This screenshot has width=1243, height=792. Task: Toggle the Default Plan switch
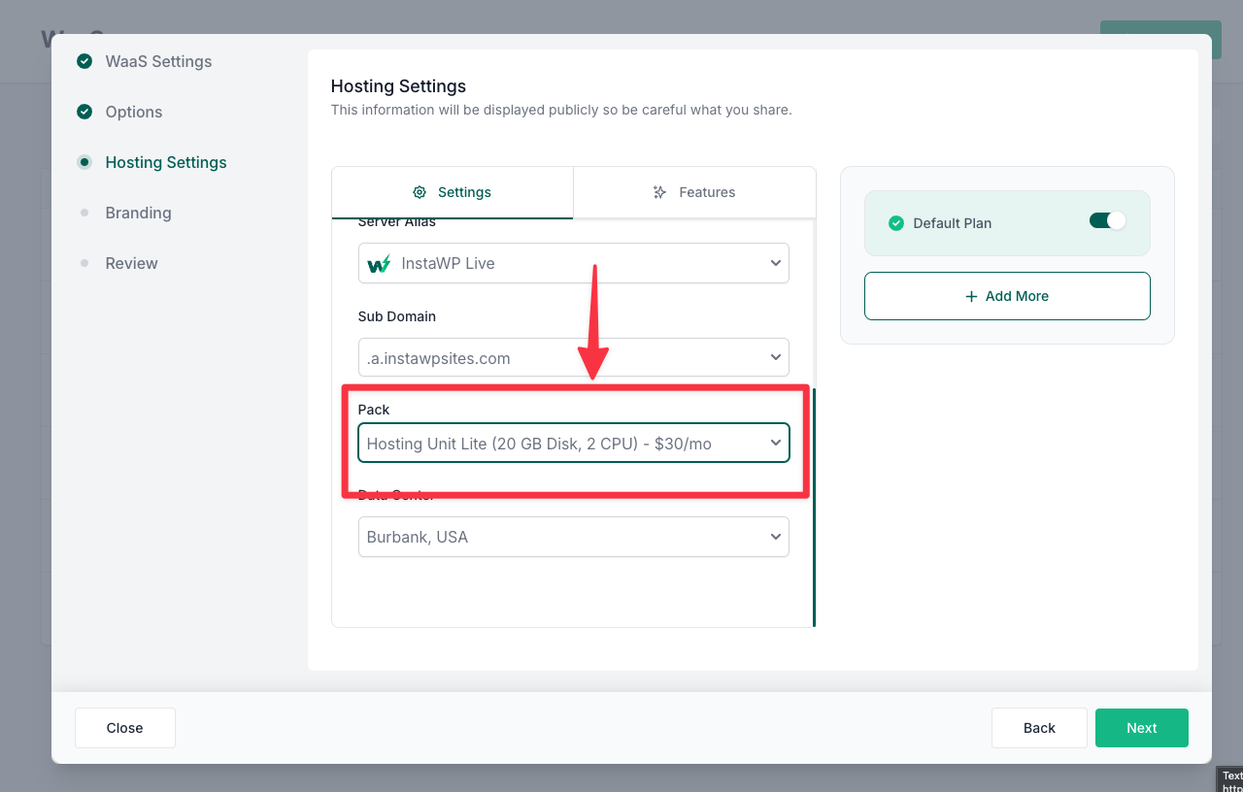pos(1107,220)
